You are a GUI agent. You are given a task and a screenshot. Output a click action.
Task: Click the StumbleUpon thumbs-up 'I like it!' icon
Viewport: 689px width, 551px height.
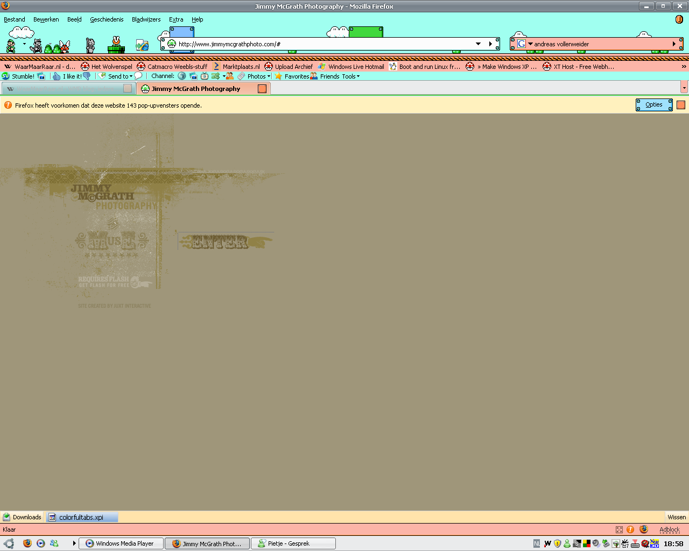[57, 76]
